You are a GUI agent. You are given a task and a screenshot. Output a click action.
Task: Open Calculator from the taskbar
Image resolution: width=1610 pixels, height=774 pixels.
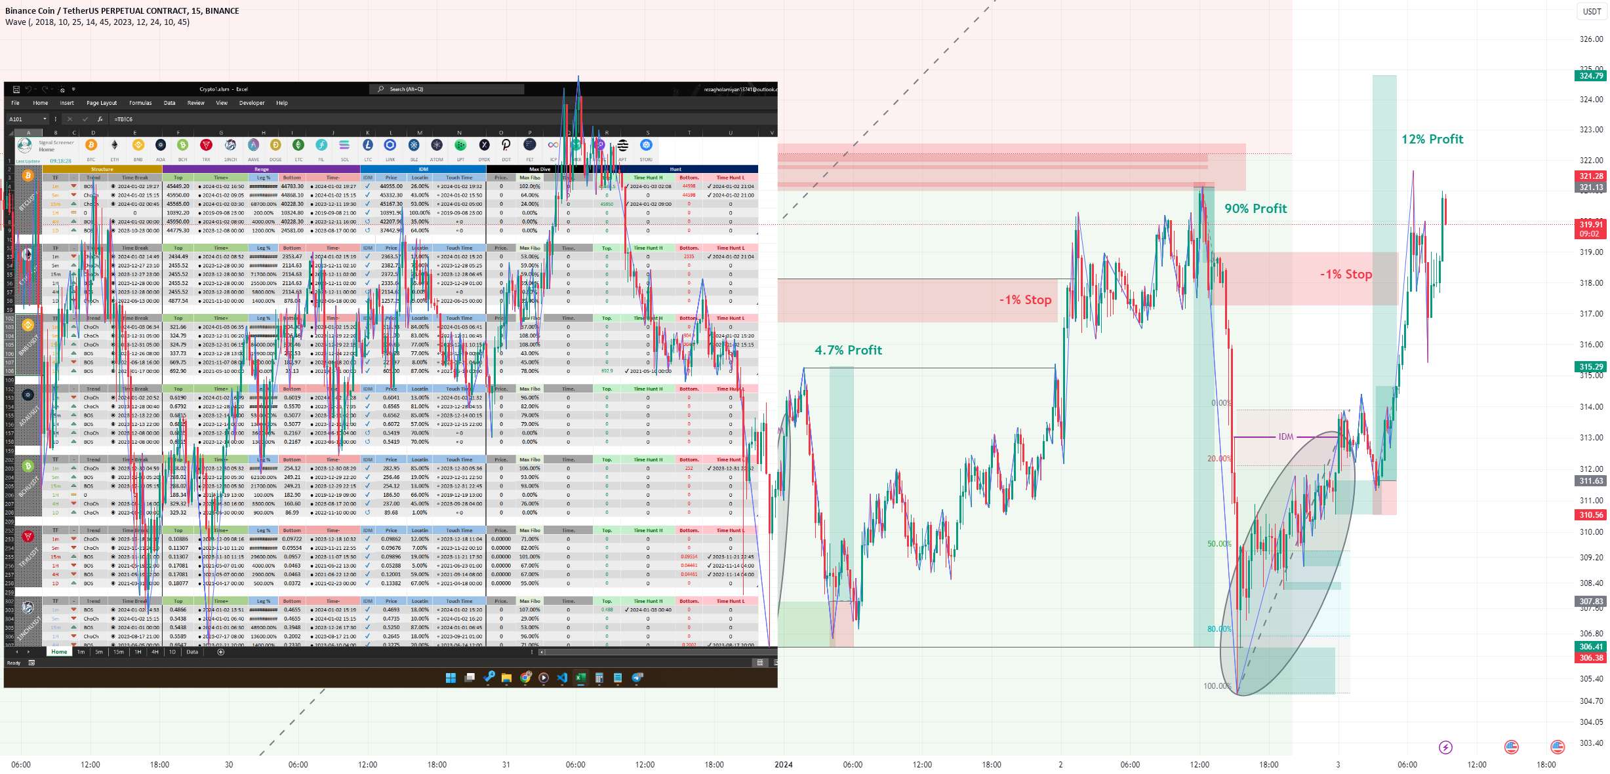(599, 678)
